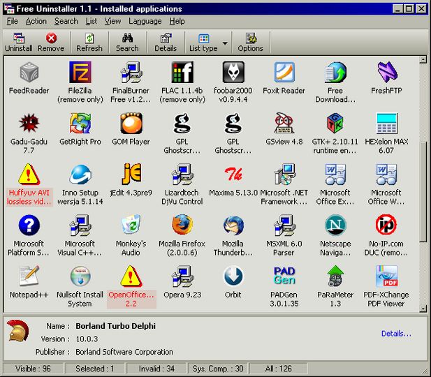Click the Invalid : 34 status entry
Image resolution: width=431 pixels, height=377 pixels.
156,369
